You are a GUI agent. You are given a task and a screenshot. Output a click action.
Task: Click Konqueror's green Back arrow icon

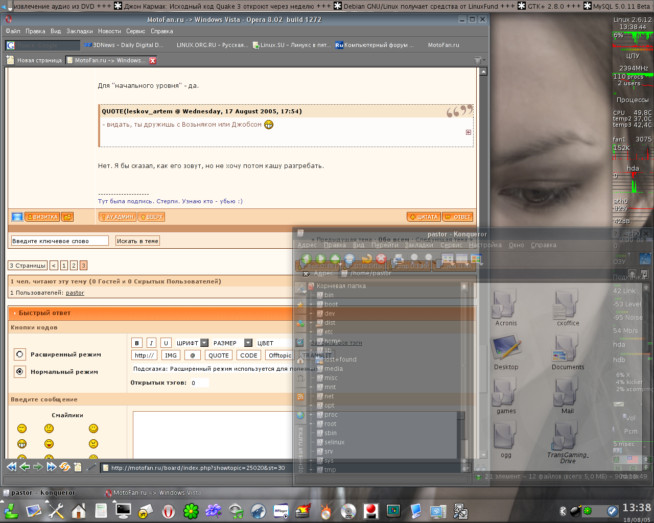307,259
